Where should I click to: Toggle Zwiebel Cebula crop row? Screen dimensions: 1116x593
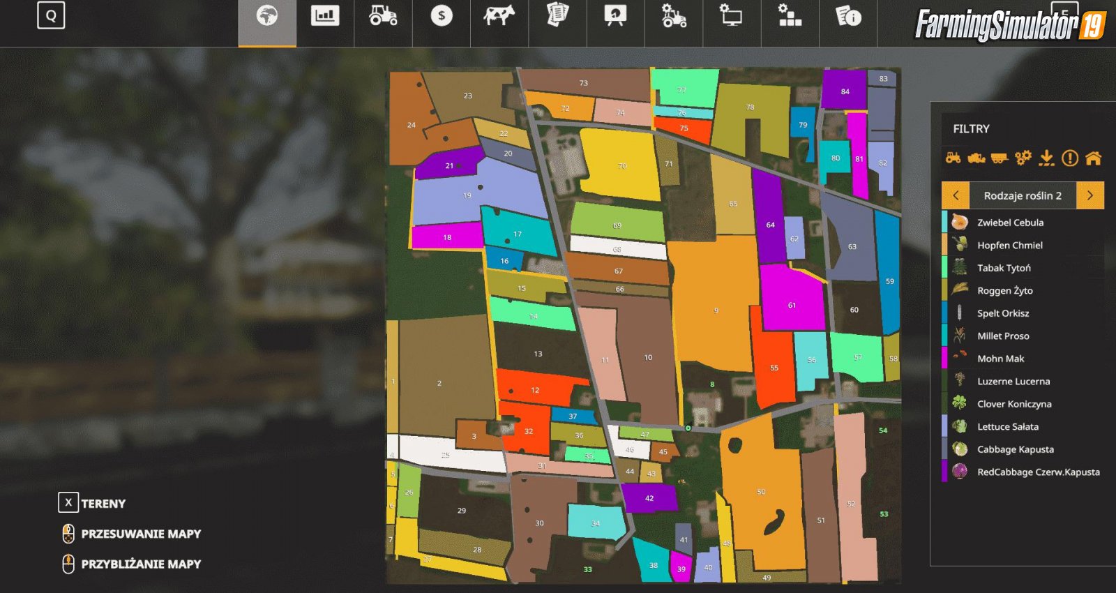coord(1023,223)
